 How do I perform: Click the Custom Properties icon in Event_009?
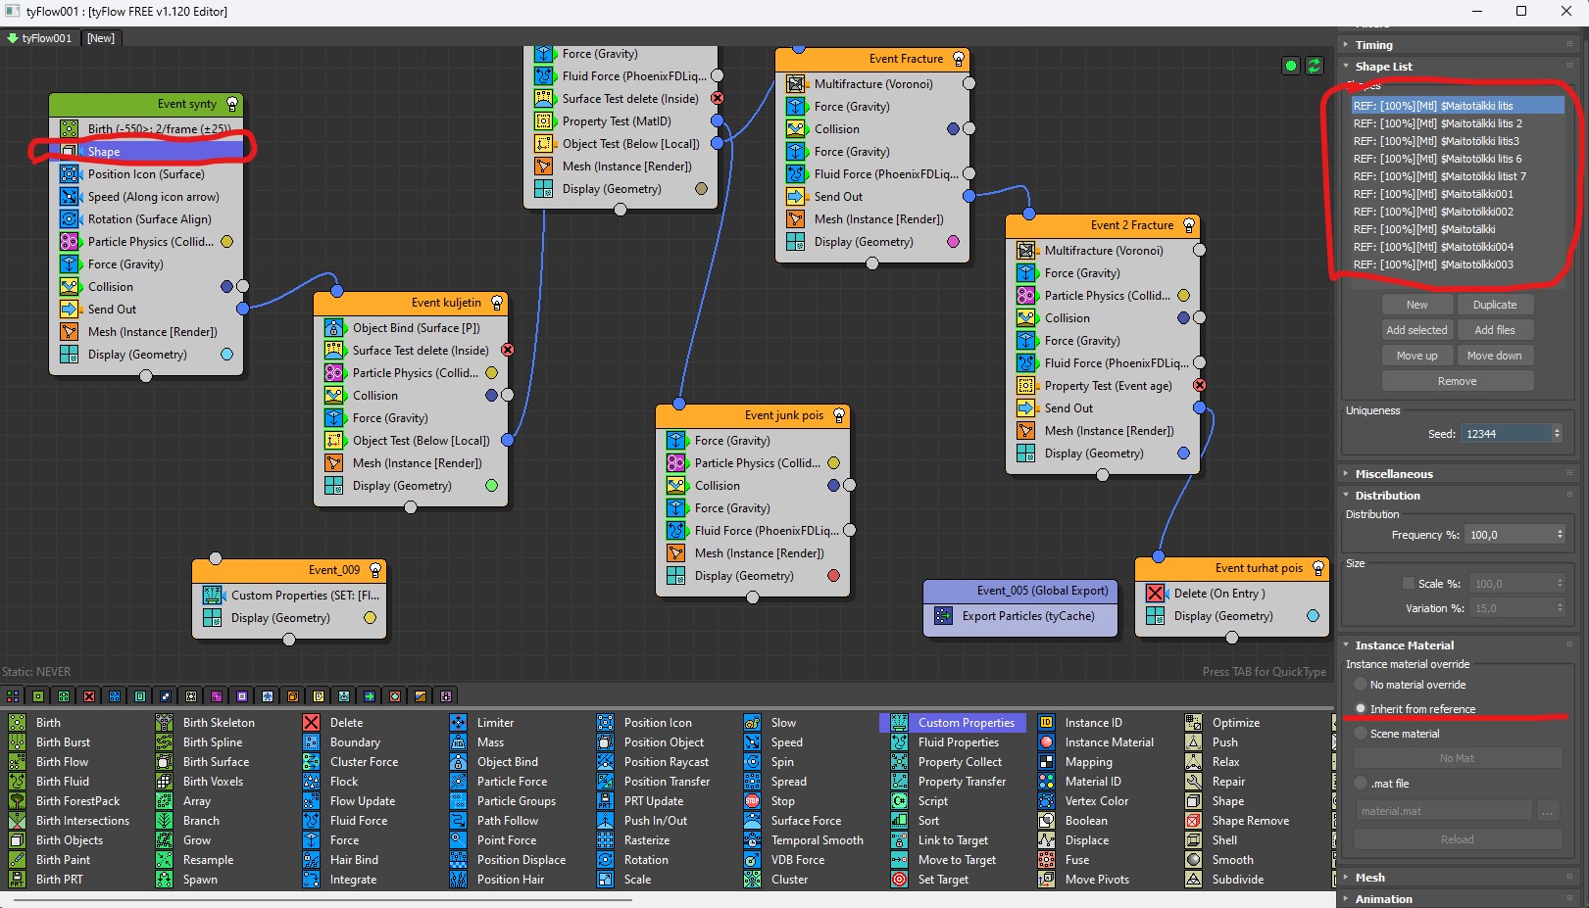point(213,595)
